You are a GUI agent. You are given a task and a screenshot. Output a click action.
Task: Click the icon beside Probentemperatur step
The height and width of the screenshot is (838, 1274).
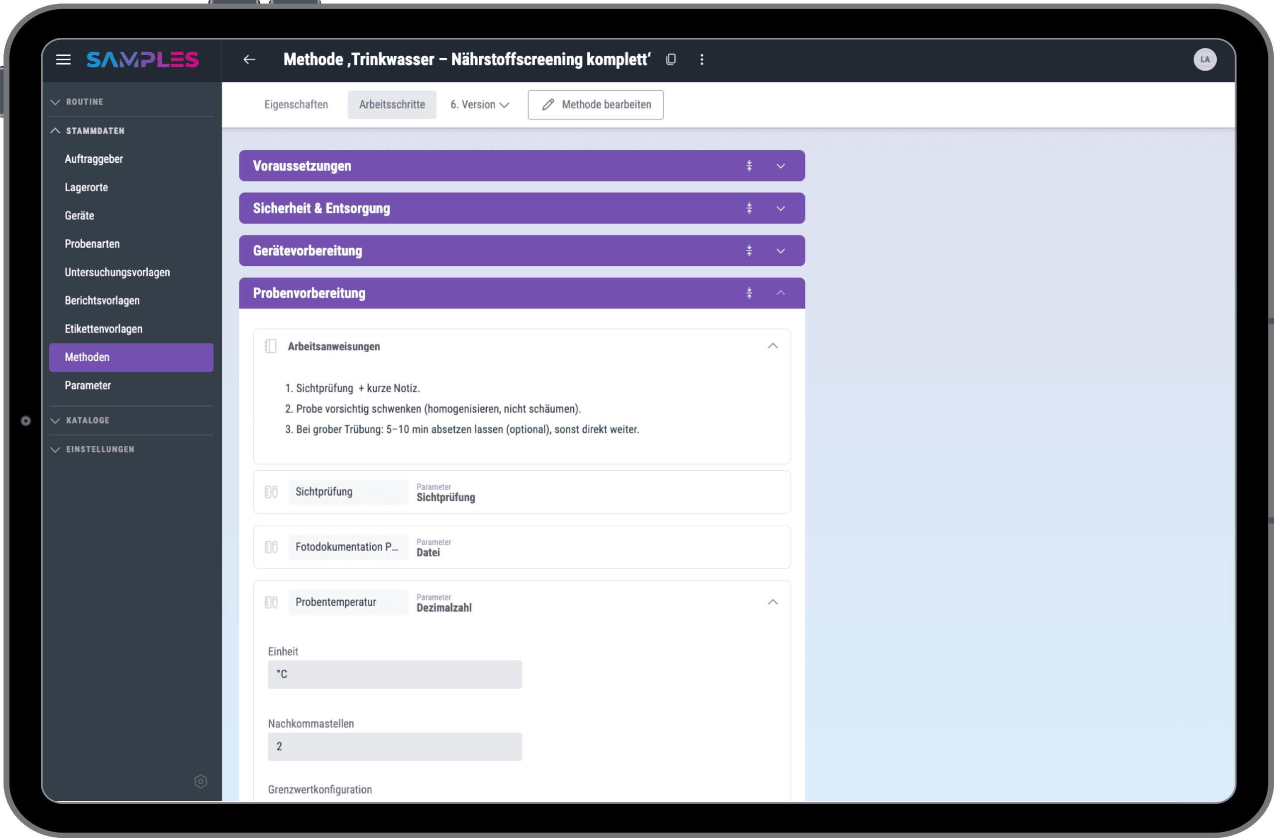[x=271, y=602]
